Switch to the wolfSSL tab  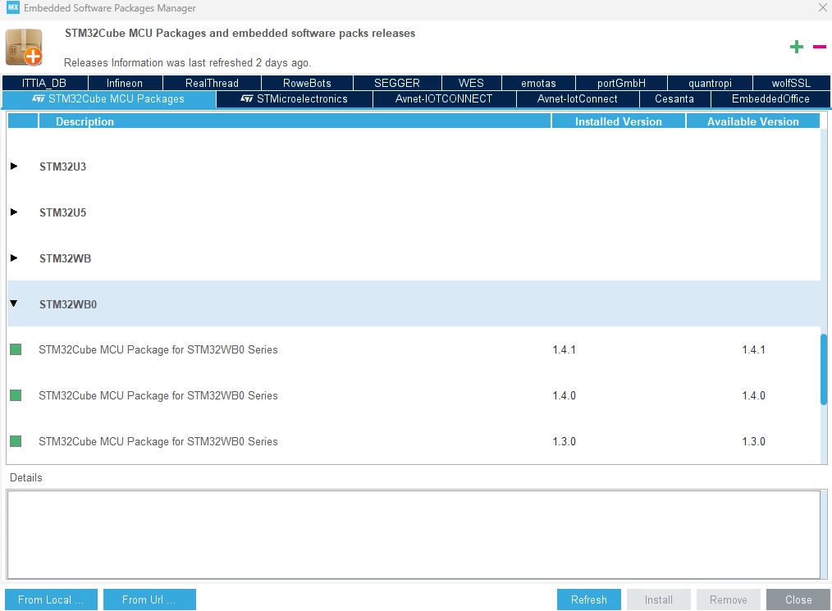(791, 84)
